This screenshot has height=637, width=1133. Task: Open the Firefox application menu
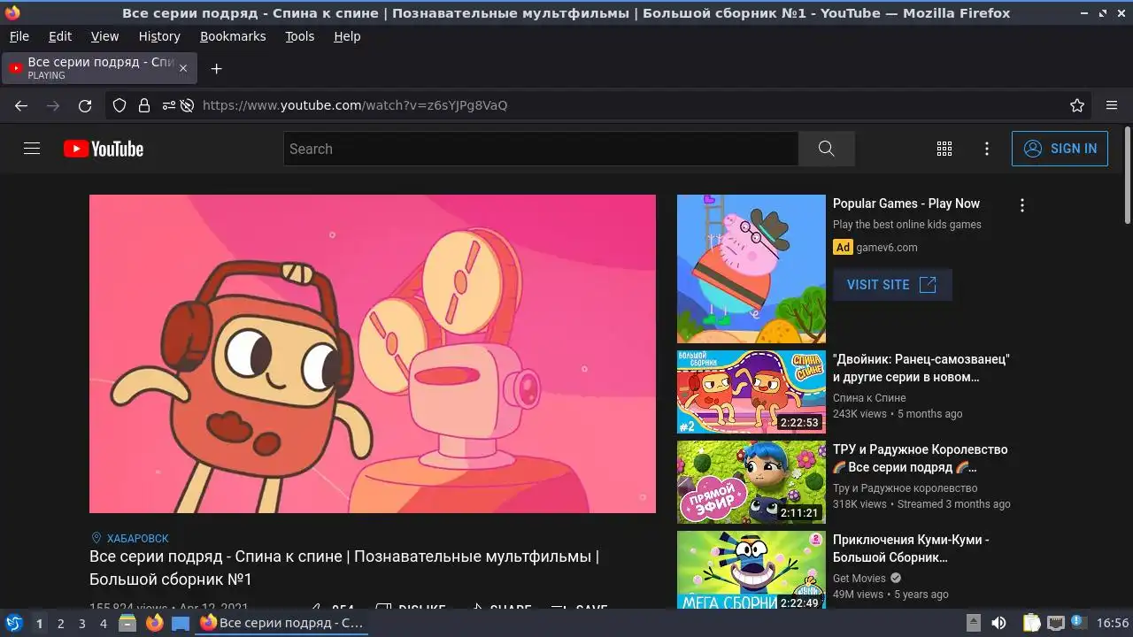click(x=1112, y=105)
